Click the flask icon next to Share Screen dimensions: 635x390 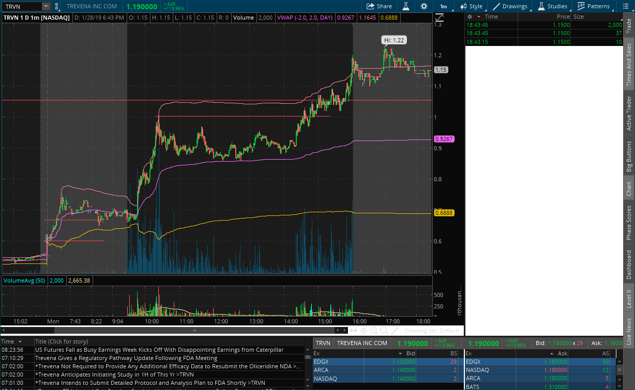click(406, 6)
